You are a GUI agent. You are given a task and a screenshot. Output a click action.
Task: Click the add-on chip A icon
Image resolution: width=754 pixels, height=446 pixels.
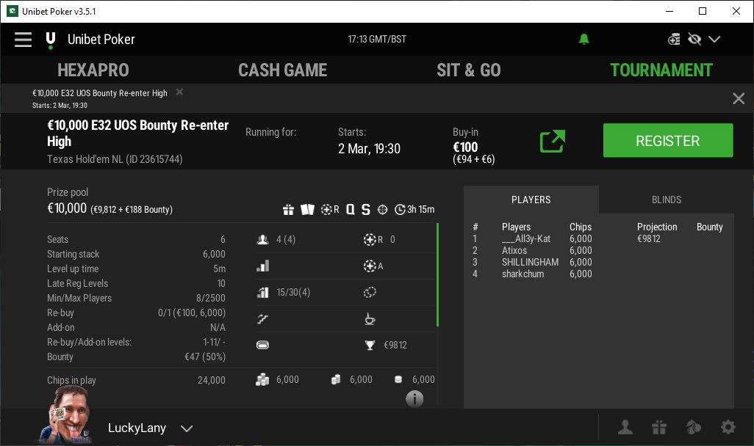pos(373,266)
